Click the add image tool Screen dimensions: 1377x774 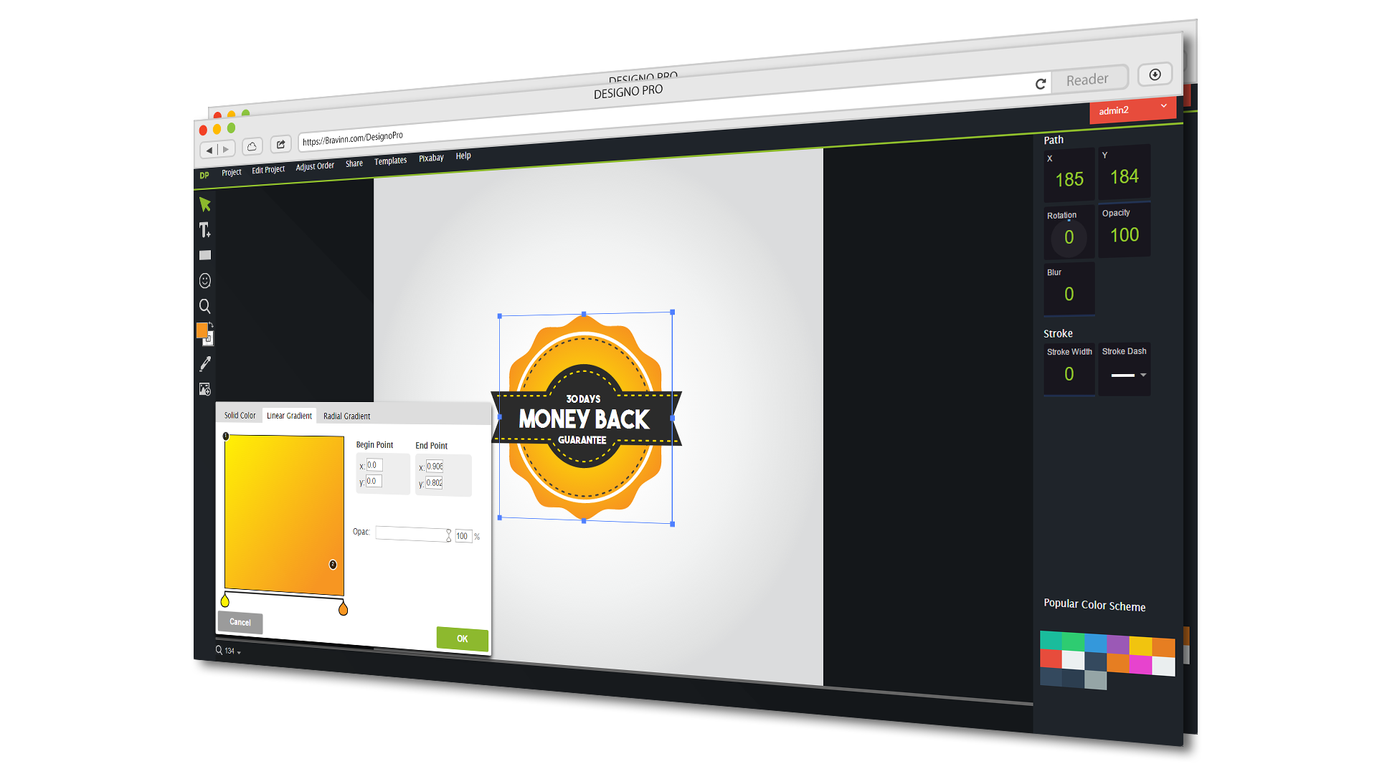tap(205, 389)
